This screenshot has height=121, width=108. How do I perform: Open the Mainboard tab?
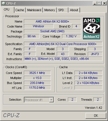click(34, 10)
